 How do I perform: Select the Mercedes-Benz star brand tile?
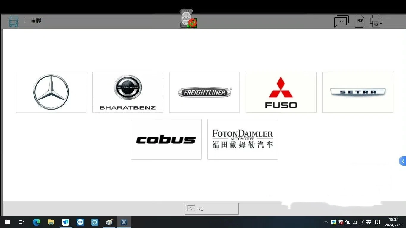(51, 92)
